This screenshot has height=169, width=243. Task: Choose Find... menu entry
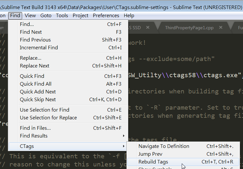[68, 24]
